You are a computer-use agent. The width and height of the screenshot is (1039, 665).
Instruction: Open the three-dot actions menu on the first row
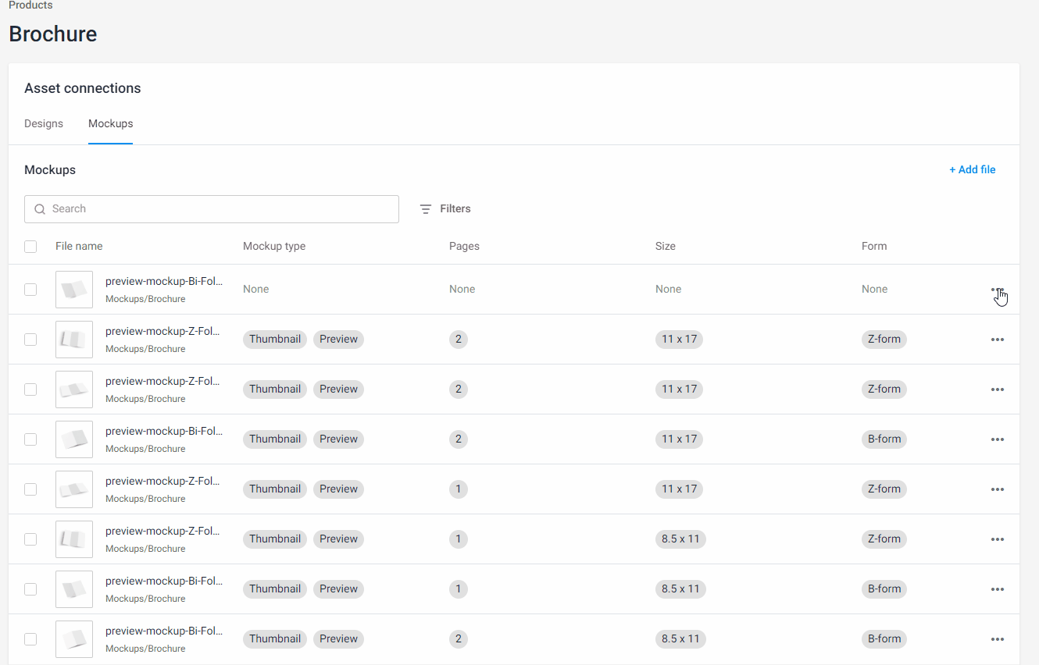(998, 289)
